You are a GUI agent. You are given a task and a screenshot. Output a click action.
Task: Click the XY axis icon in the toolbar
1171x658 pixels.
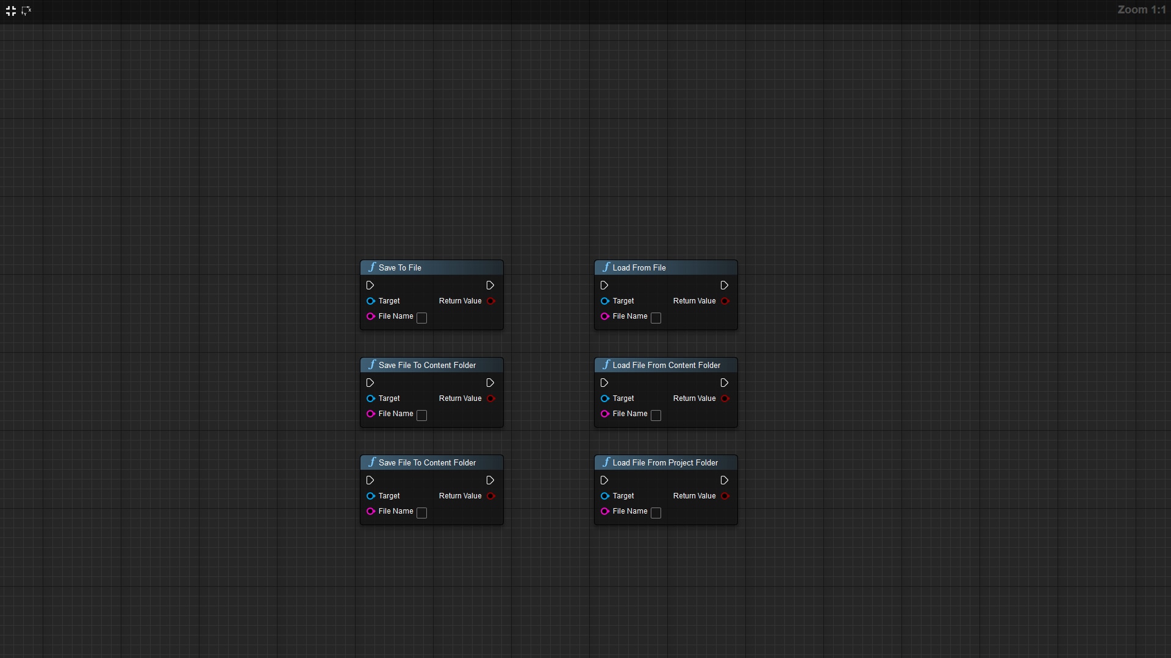coord(26,11)
